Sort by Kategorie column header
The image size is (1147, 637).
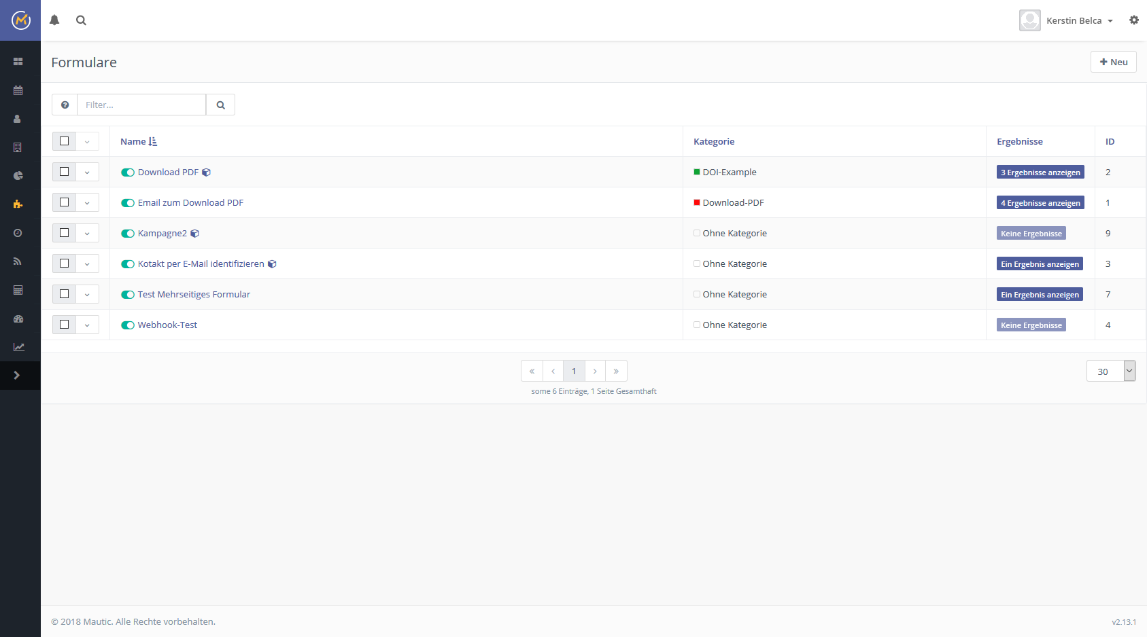point(714,141)
